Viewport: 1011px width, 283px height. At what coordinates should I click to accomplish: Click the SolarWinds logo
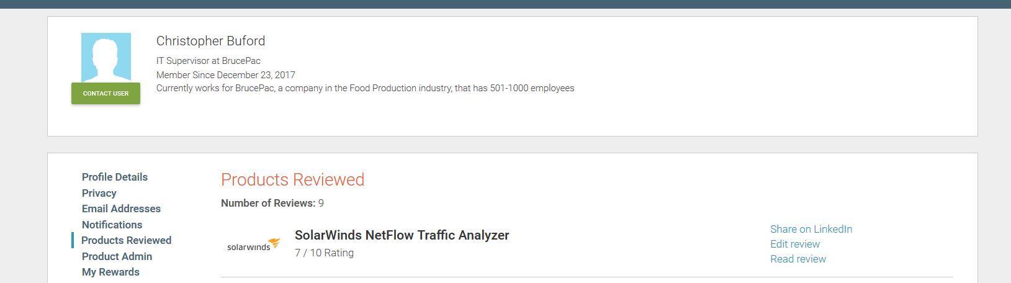[x=253, y=245]
